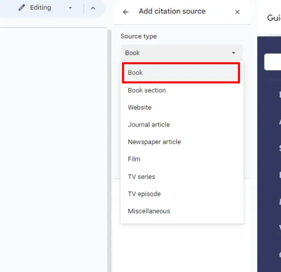
Task: Select Website as the source type
Action: pos(182,108)
